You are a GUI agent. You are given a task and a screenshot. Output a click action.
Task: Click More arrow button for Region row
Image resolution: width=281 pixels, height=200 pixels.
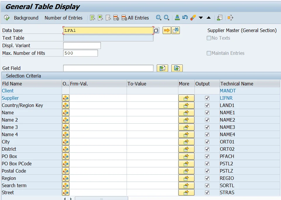coord(186,178)
